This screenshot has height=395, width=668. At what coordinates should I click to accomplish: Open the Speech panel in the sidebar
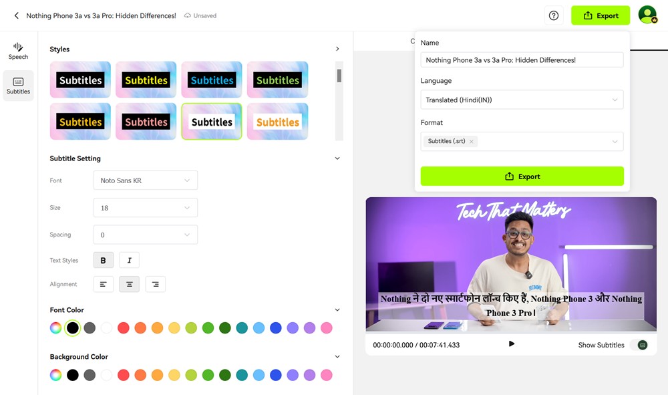pos(18,51)
